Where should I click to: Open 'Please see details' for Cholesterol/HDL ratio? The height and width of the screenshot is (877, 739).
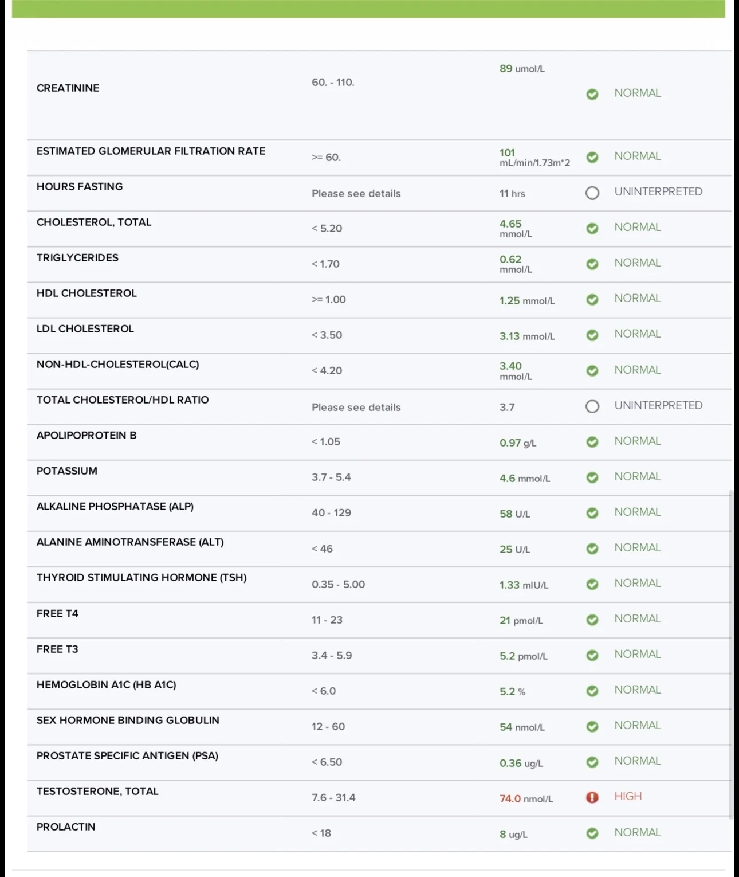(356, 408)
